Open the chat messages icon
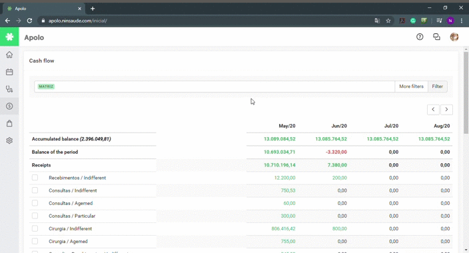This screenshot has height=253, width=469. click(437, 37)
